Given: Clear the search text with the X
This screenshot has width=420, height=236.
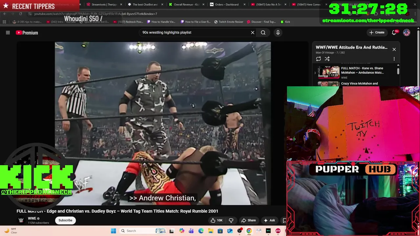Looking at the screenshot, I should (x=253, y=32).
